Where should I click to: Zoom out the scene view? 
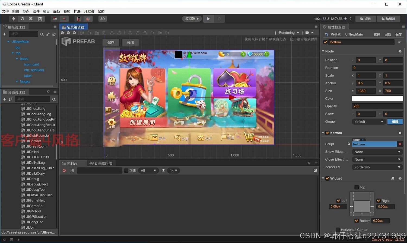(69, 33)
